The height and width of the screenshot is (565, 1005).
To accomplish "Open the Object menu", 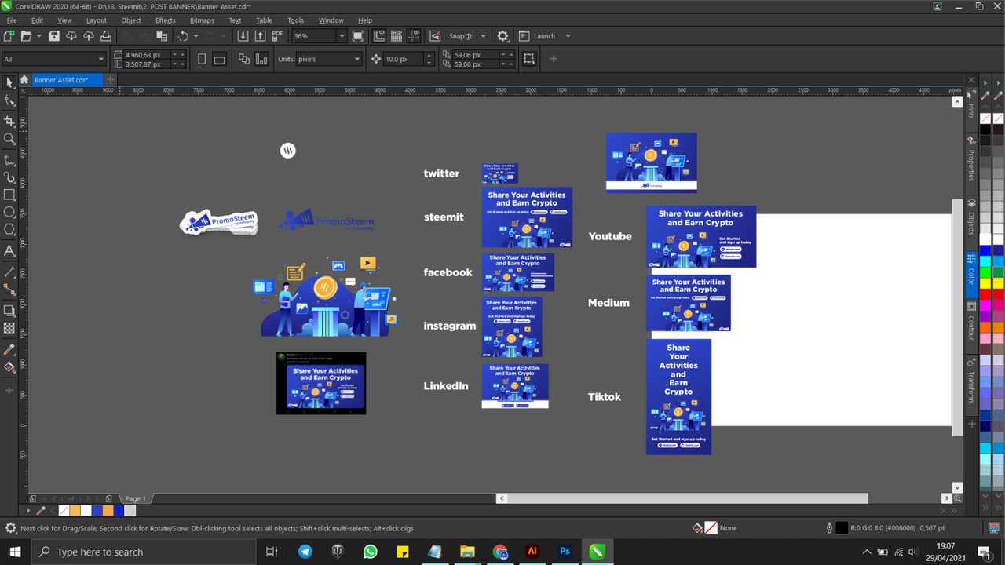I will (x=131, y=20).
